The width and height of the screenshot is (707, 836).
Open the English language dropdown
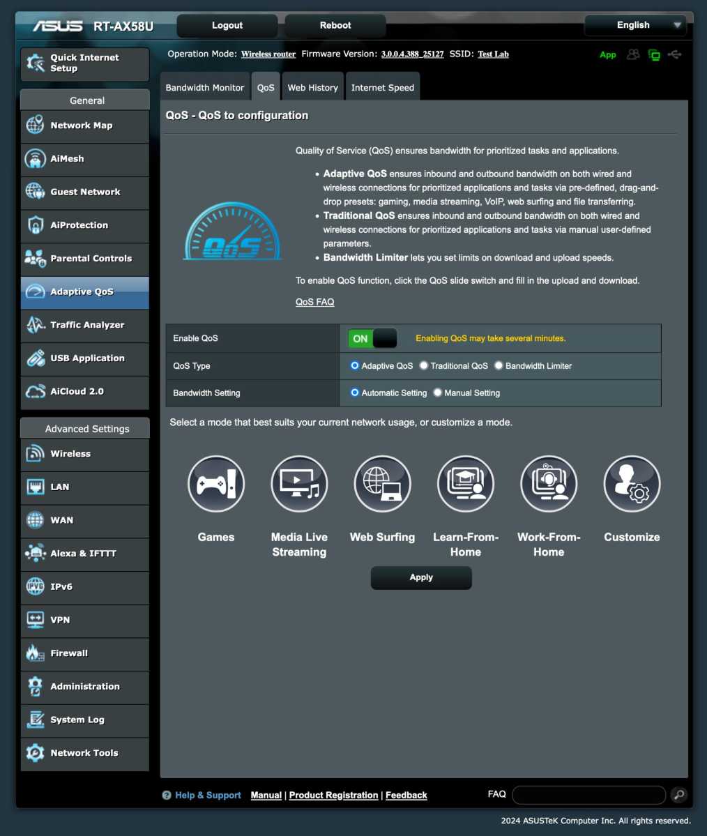pos(634,25)
